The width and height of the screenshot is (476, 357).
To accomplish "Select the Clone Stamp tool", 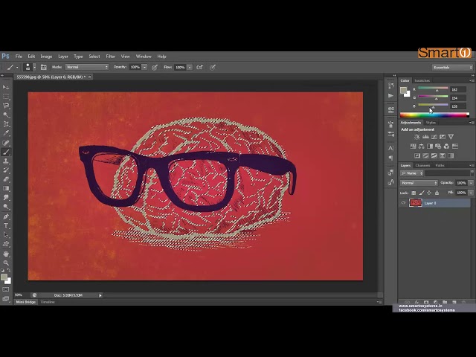I will (6, 161).
